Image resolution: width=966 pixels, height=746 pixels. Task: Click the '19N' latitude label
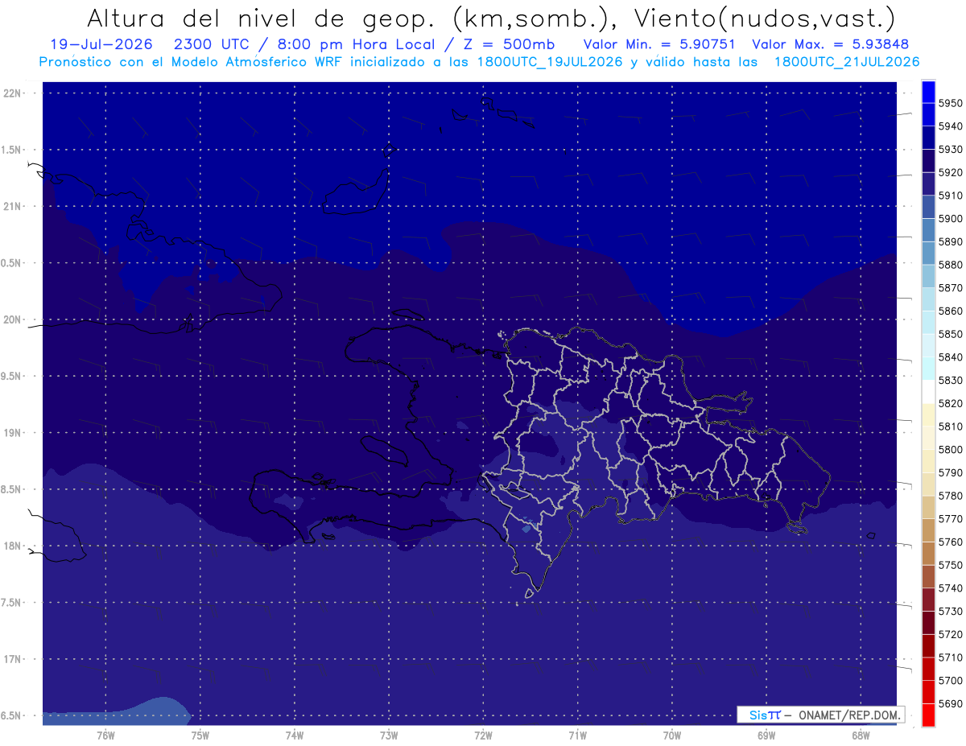point(14,432)
